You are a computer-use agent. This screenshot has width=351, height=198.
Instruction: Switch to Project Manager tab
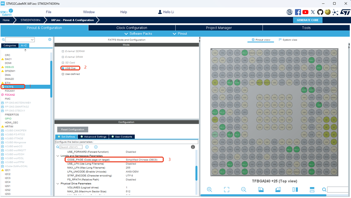pyautogui.click(x=219, y=28)
